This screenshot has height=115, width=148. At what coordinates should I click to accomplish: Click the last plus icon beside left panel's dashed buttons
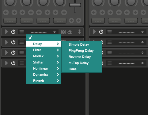click(x=79, y=21)
